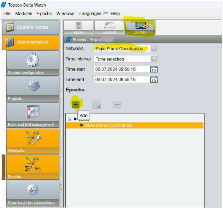Open the File menu

tap(7, 14)
